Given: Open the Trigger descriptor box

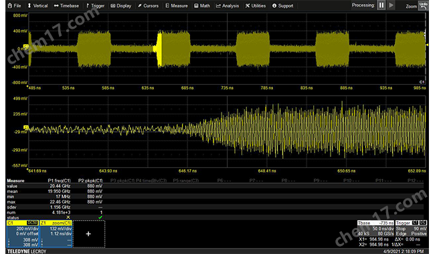Looking at the screenshot, I should pyautogui.click(x=411, y=228).
